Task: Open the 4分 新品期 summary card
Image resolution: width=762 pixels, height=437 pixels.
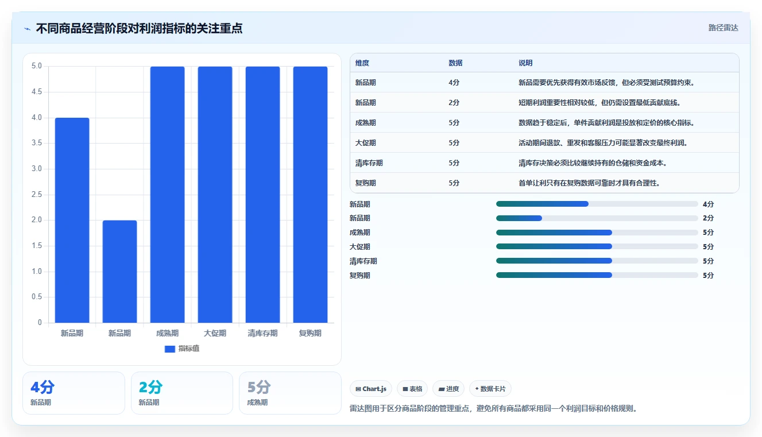Action: (74, 393)
